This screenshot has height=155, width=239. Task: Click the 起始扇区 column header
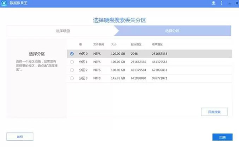136,44
